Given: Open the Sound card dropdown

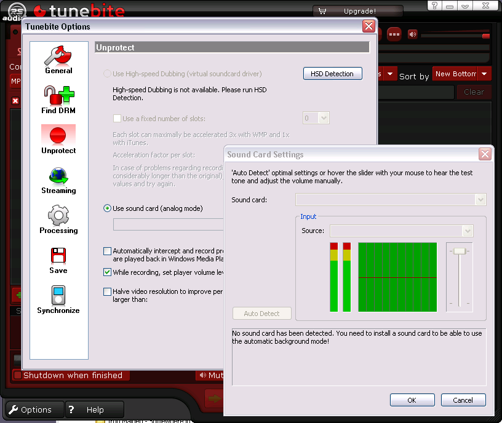Looking at the screenshot, I should (480, 200).
